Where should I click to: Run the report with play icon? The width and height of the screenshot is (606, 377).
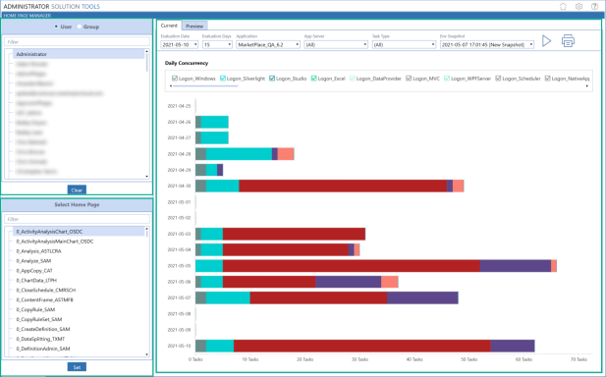tap(546, 41)
